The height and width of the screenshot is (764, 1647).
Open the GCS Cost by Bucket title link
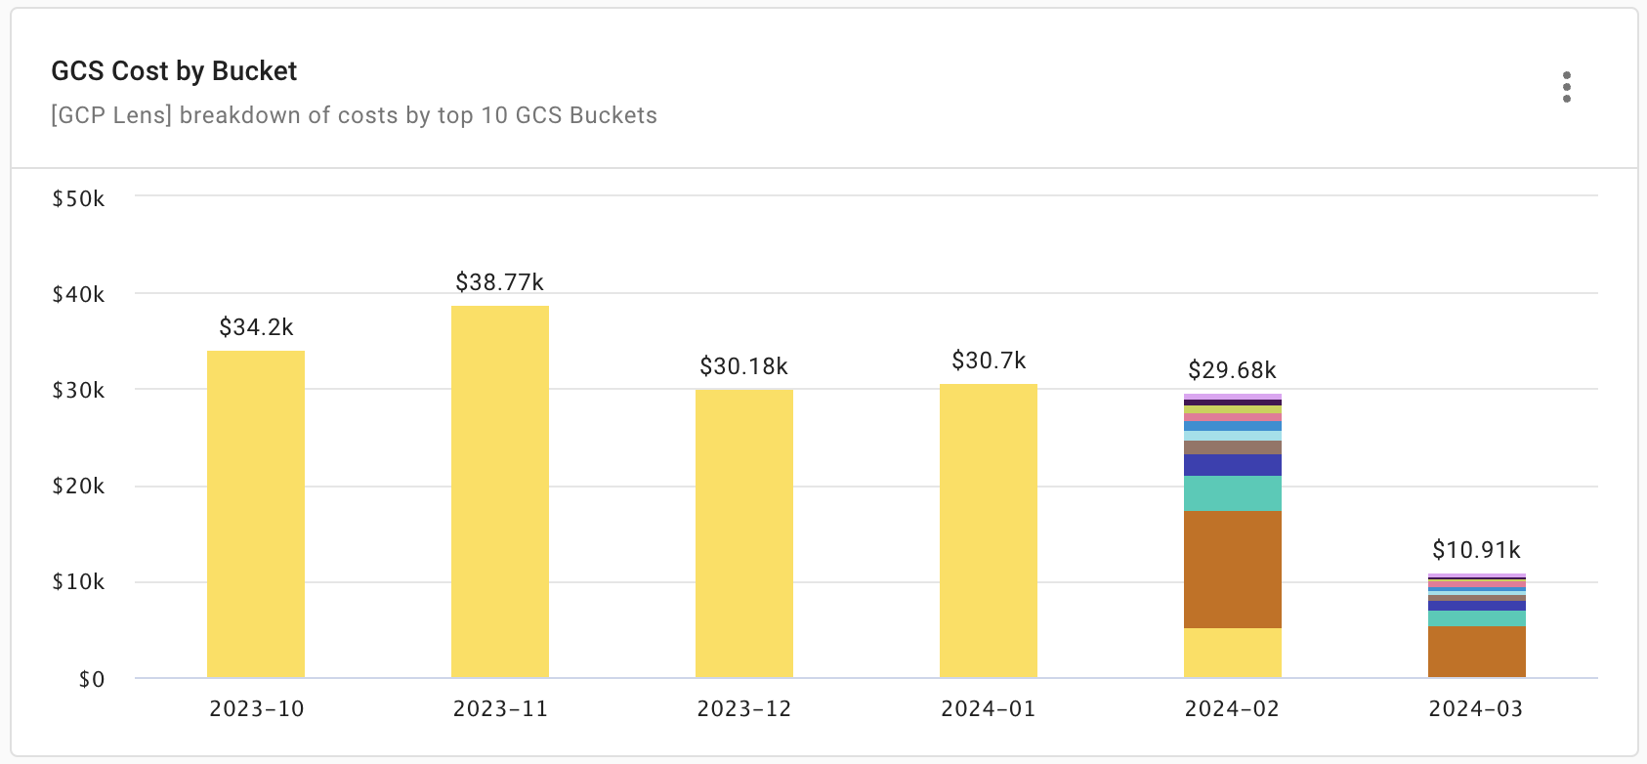173,70
